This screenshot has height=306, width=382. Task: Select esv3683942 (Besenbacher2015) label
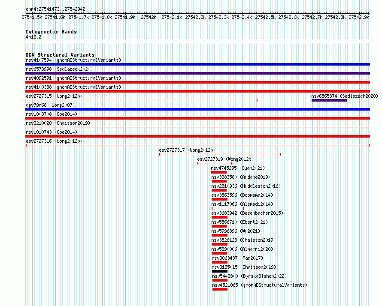[x=247, y=213]
